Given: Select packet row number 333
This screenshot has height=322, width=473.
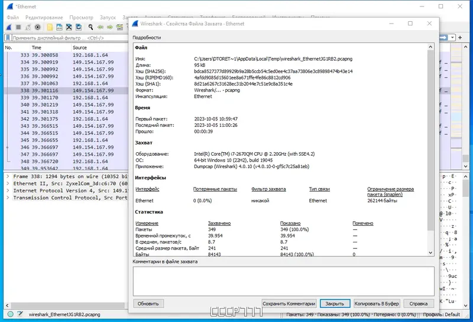Looking at the screenshot, I should click(66, 55).
